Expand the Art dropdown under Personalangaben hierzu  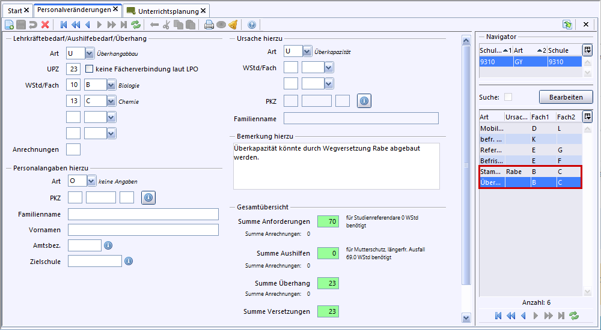pyautogui.click(x=91, y=181)
